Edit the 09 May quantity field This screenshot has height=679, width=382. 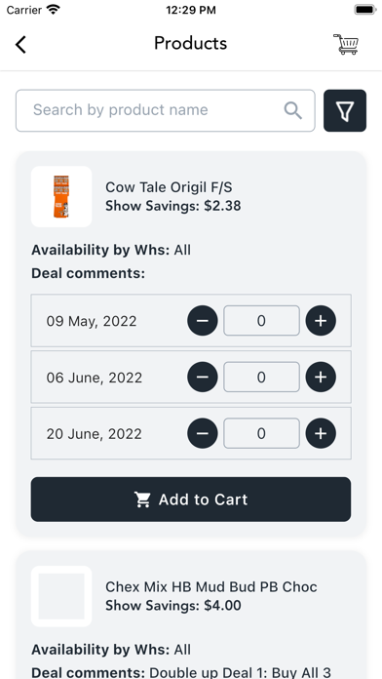tap(261, 320)
